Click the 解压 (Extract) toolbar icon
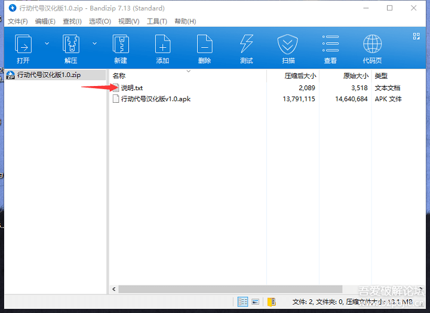 (70, 44)
